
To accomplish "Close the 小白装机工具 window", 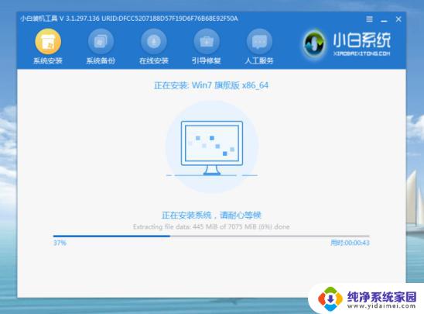I will (x=398, y=19).
